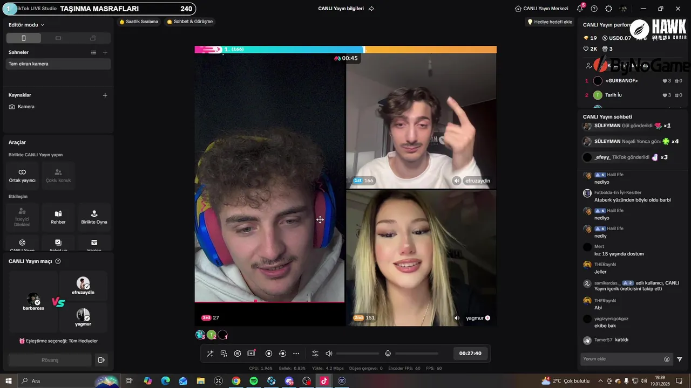Open the notifications bell
Screen dimensions: 691x388
point(580,9)
